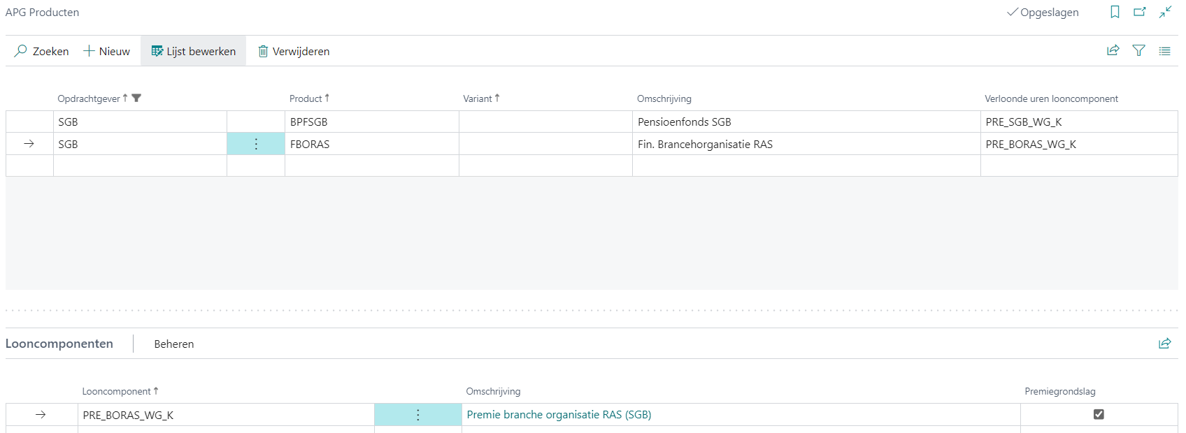
Task: Sort by the Product column header
Action: [x=306, y=98]
